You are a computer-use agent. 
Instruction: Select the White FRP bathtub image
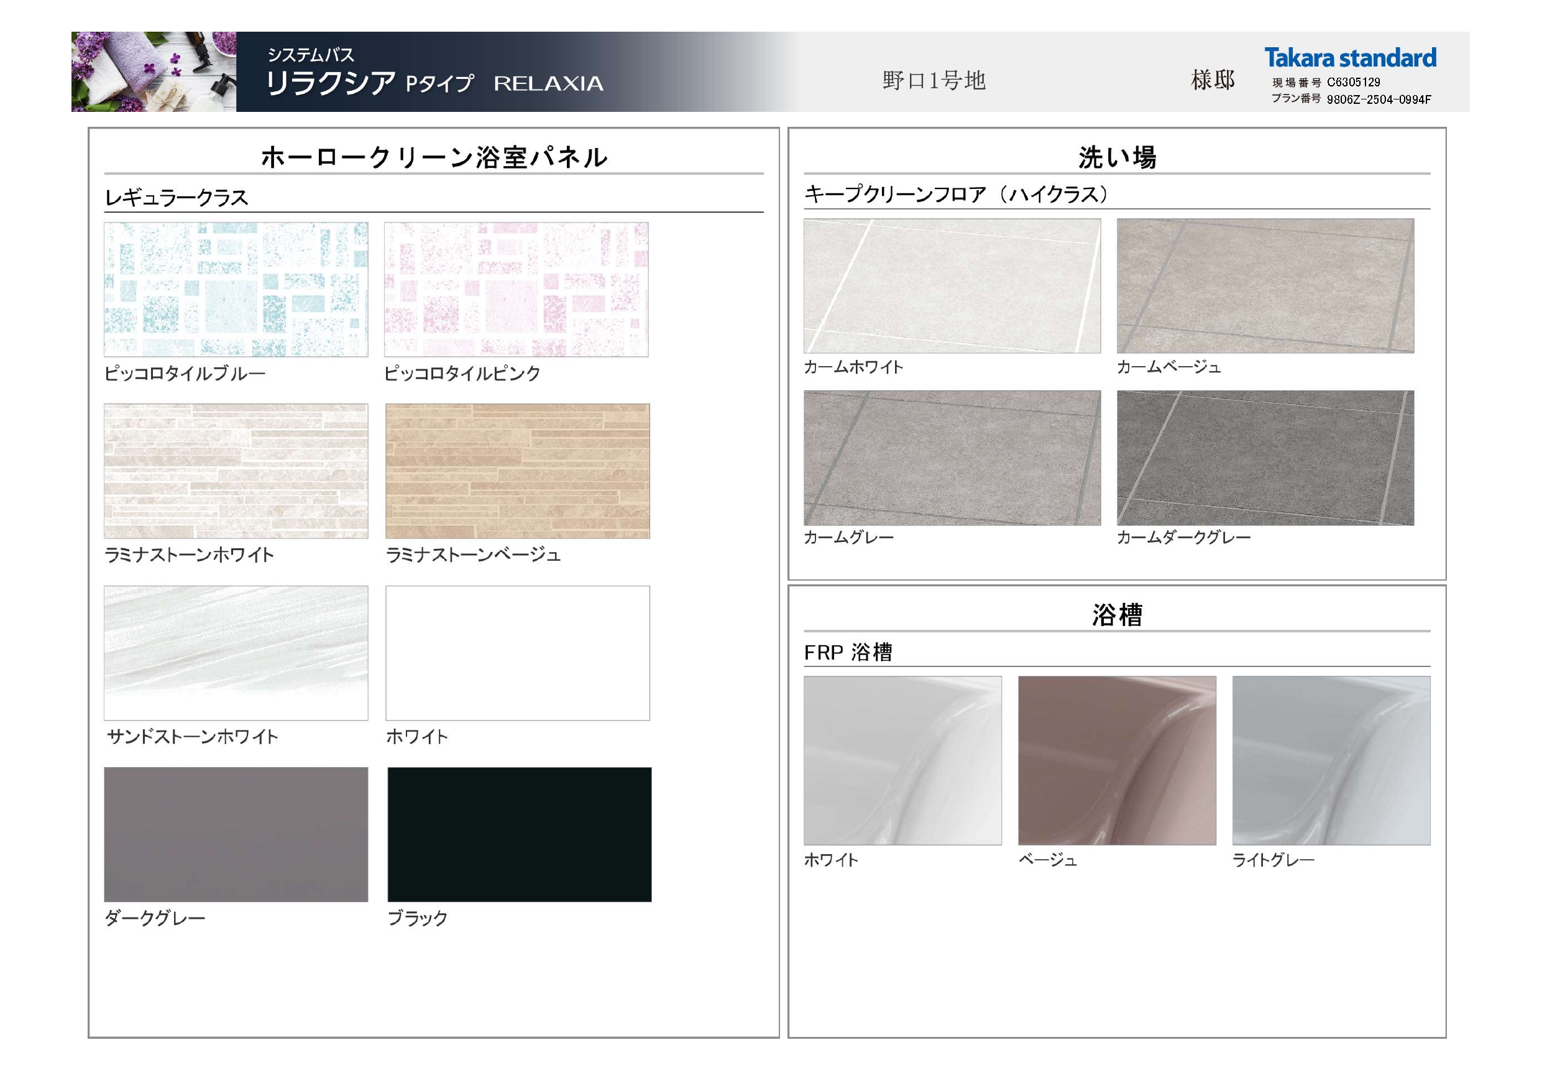(902, 760)
